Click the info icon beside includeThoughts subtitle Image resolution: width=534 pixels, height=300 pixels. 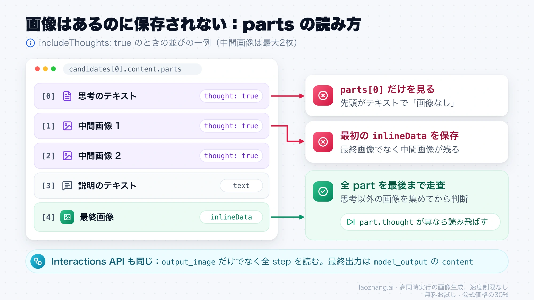point(30,43)
